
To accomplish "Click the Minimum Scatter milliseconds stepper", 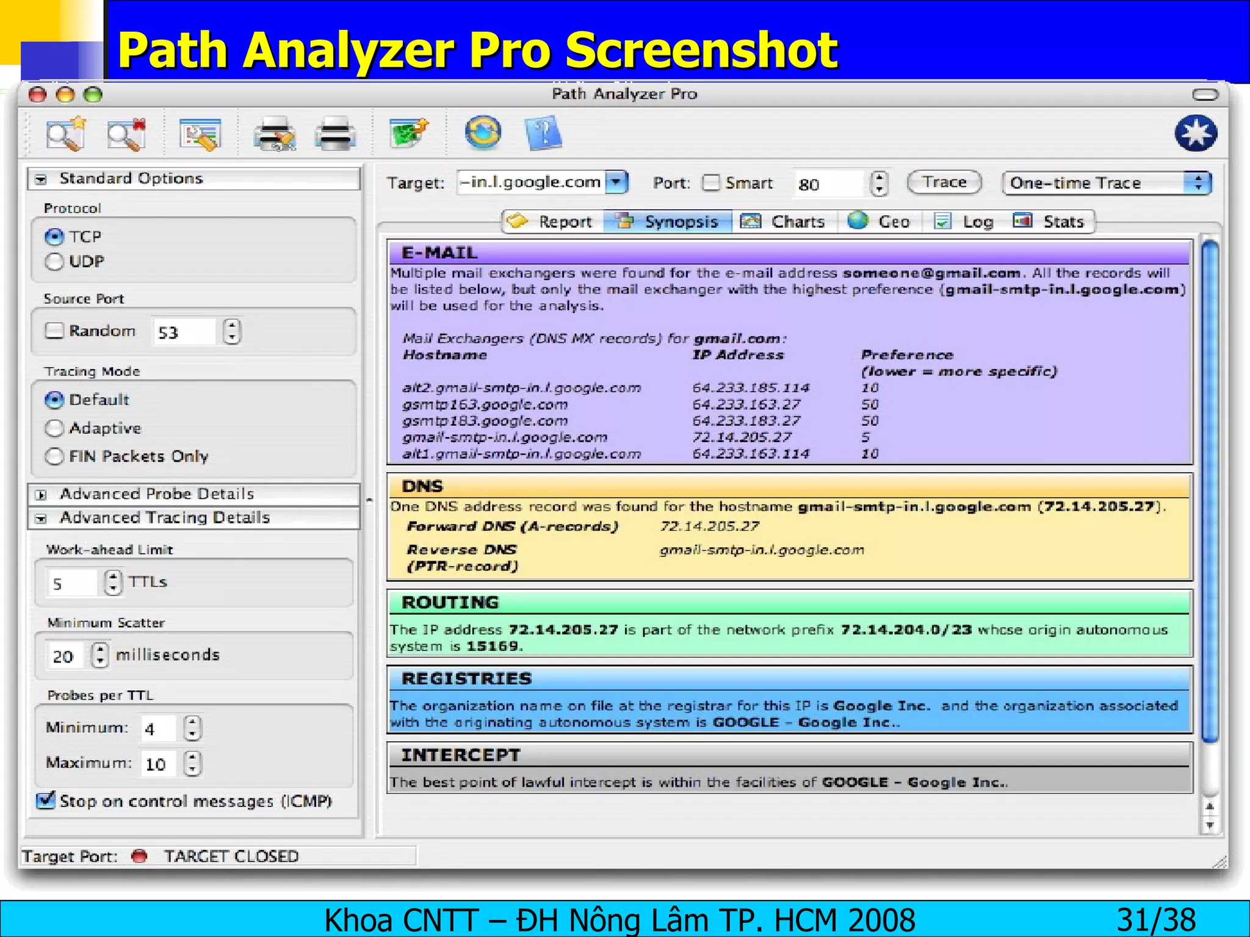I will click(100, 655).
